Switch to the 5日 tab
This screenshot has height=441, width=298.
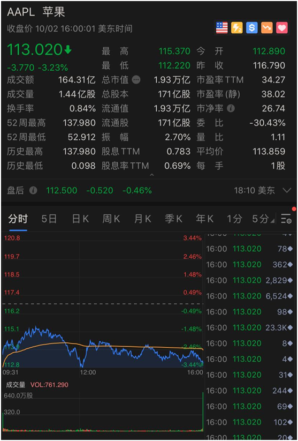tap(49, 219)
